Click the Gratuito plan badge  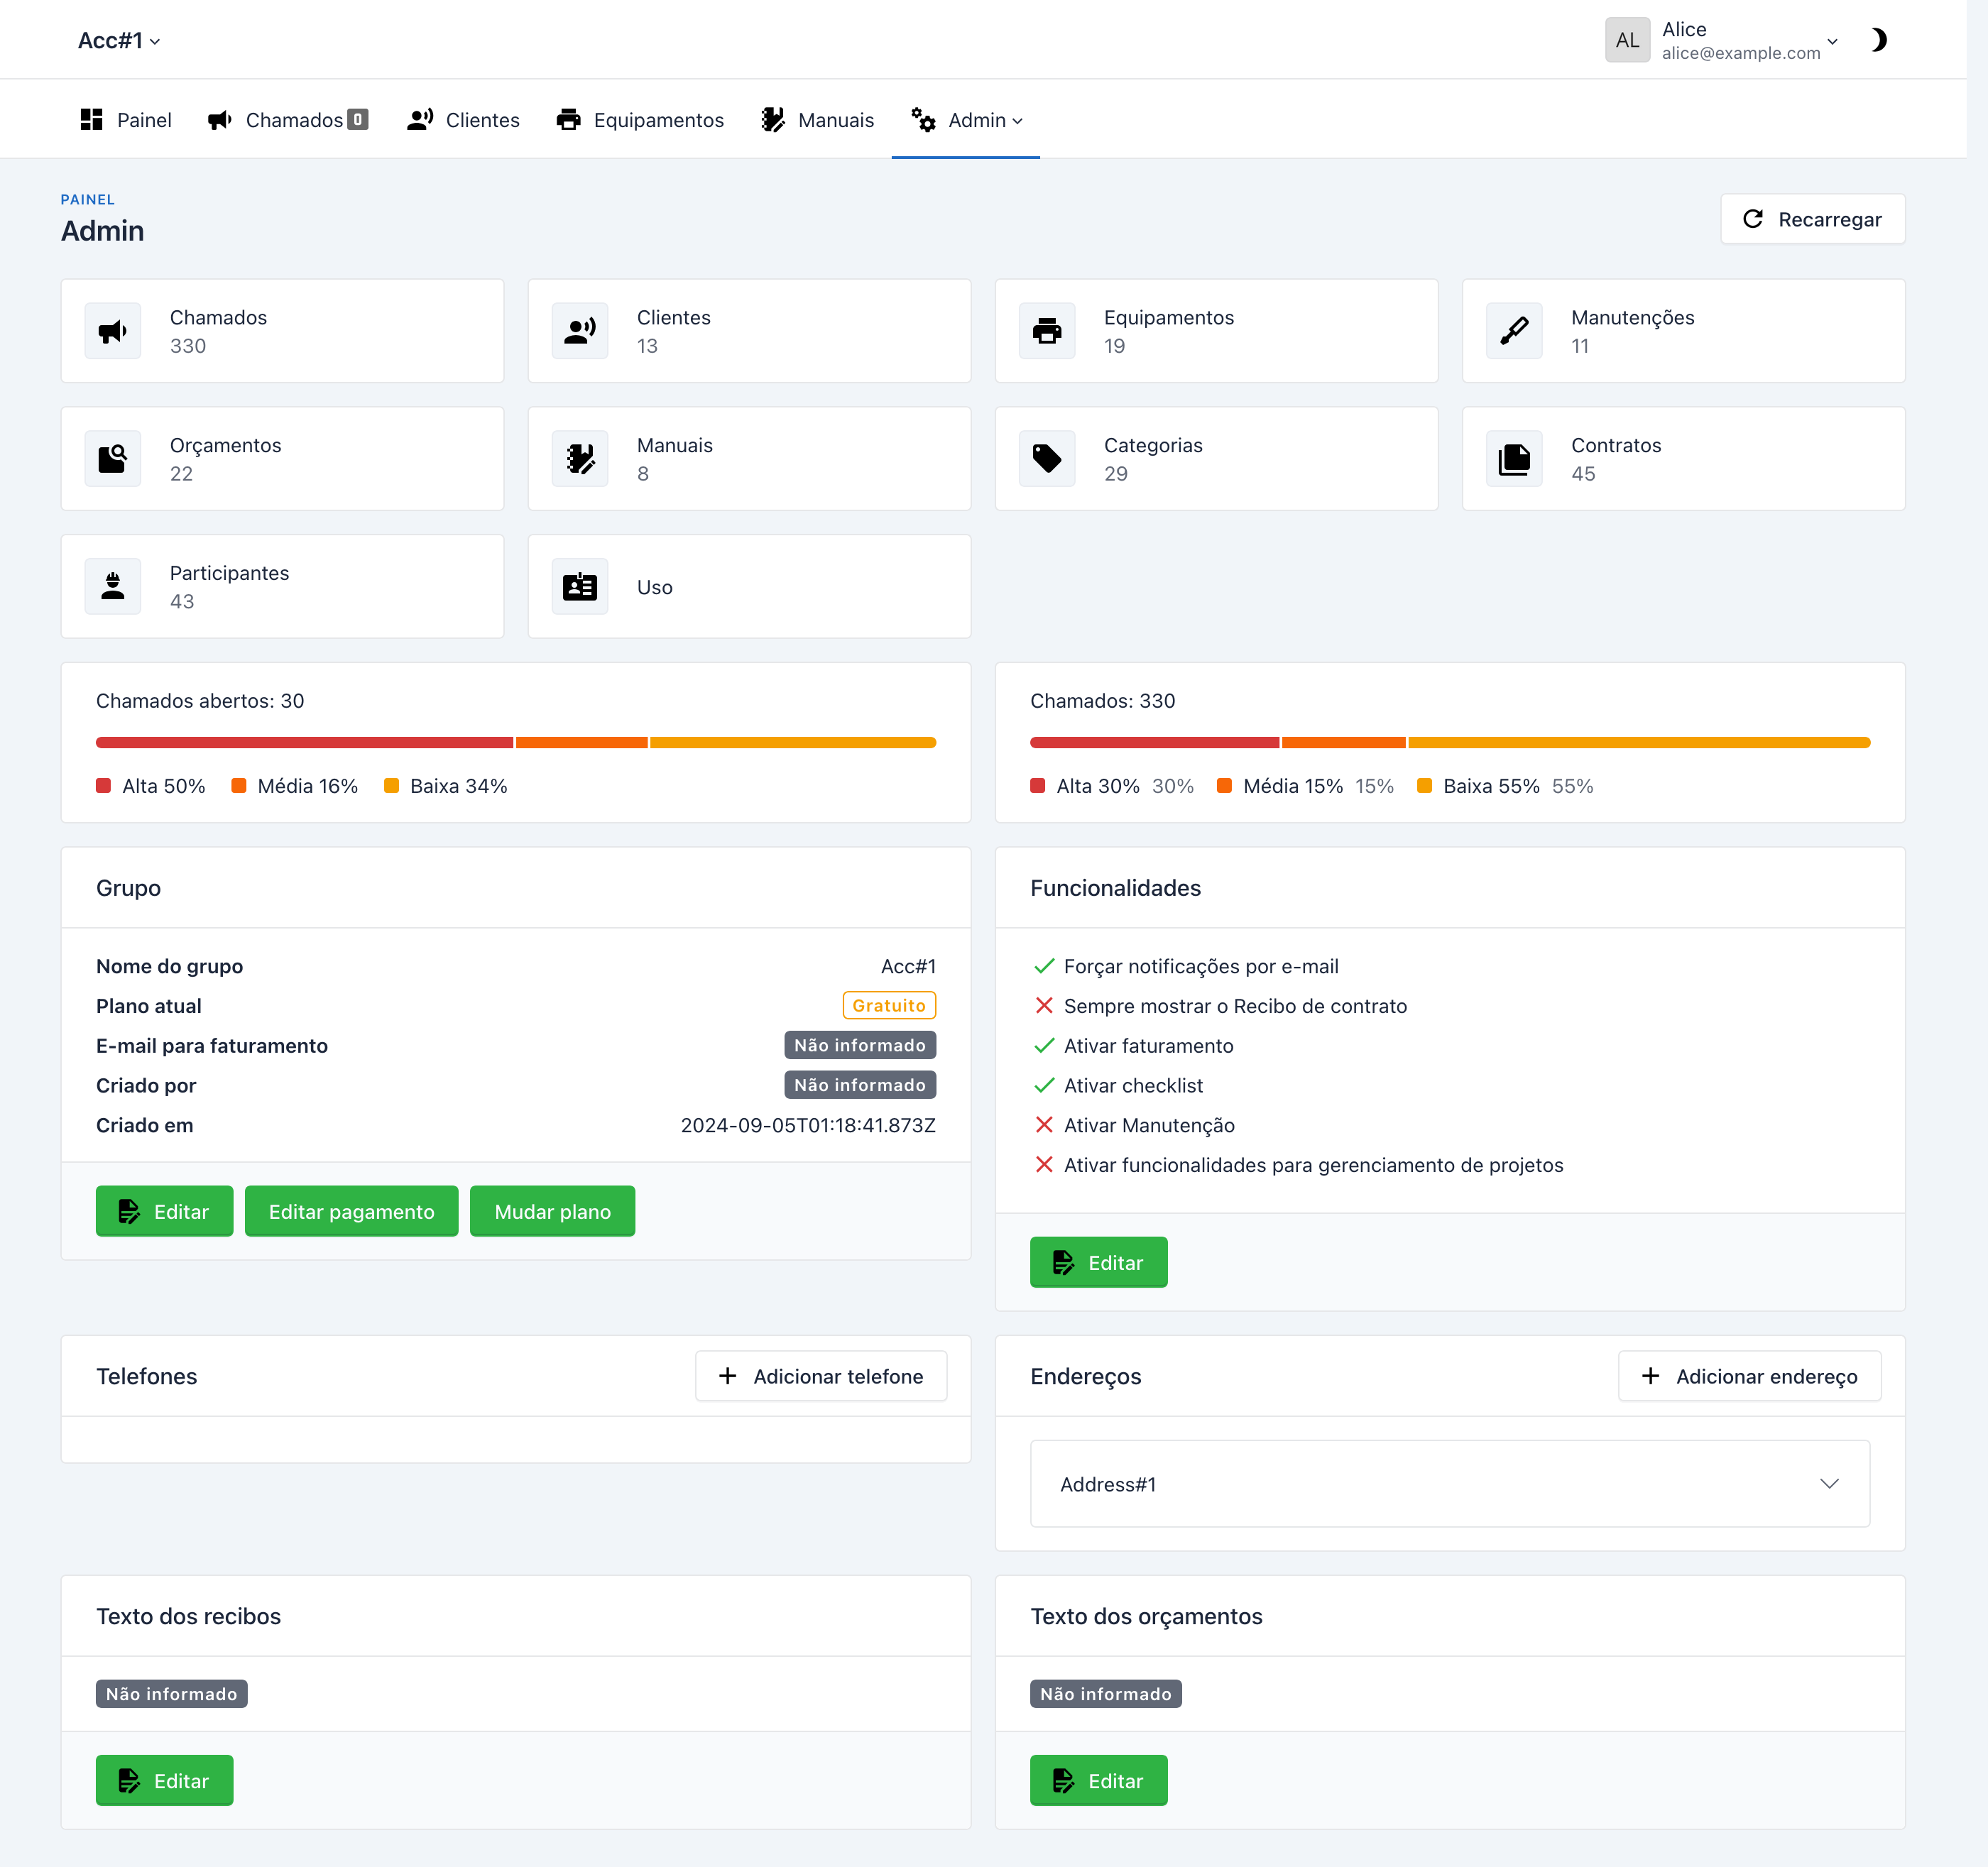tap(889, 1006)
